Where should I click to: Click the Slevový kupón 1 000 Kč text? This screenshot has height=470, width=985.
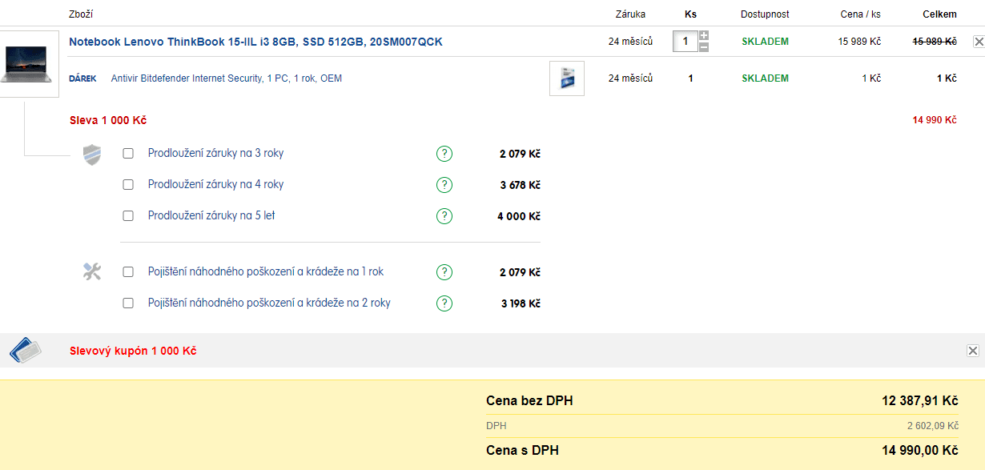133,351
